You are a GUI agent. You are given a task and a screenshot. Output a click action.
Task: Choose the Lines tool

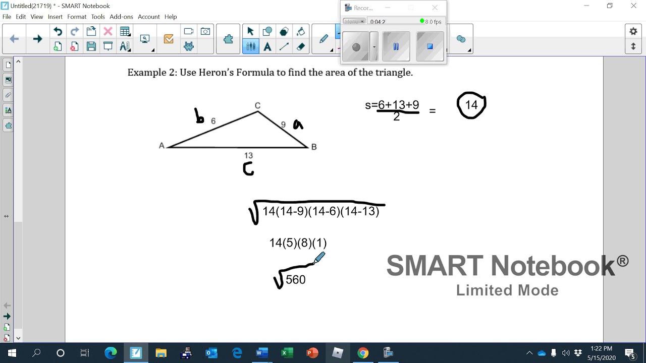(x=284, y=46)
